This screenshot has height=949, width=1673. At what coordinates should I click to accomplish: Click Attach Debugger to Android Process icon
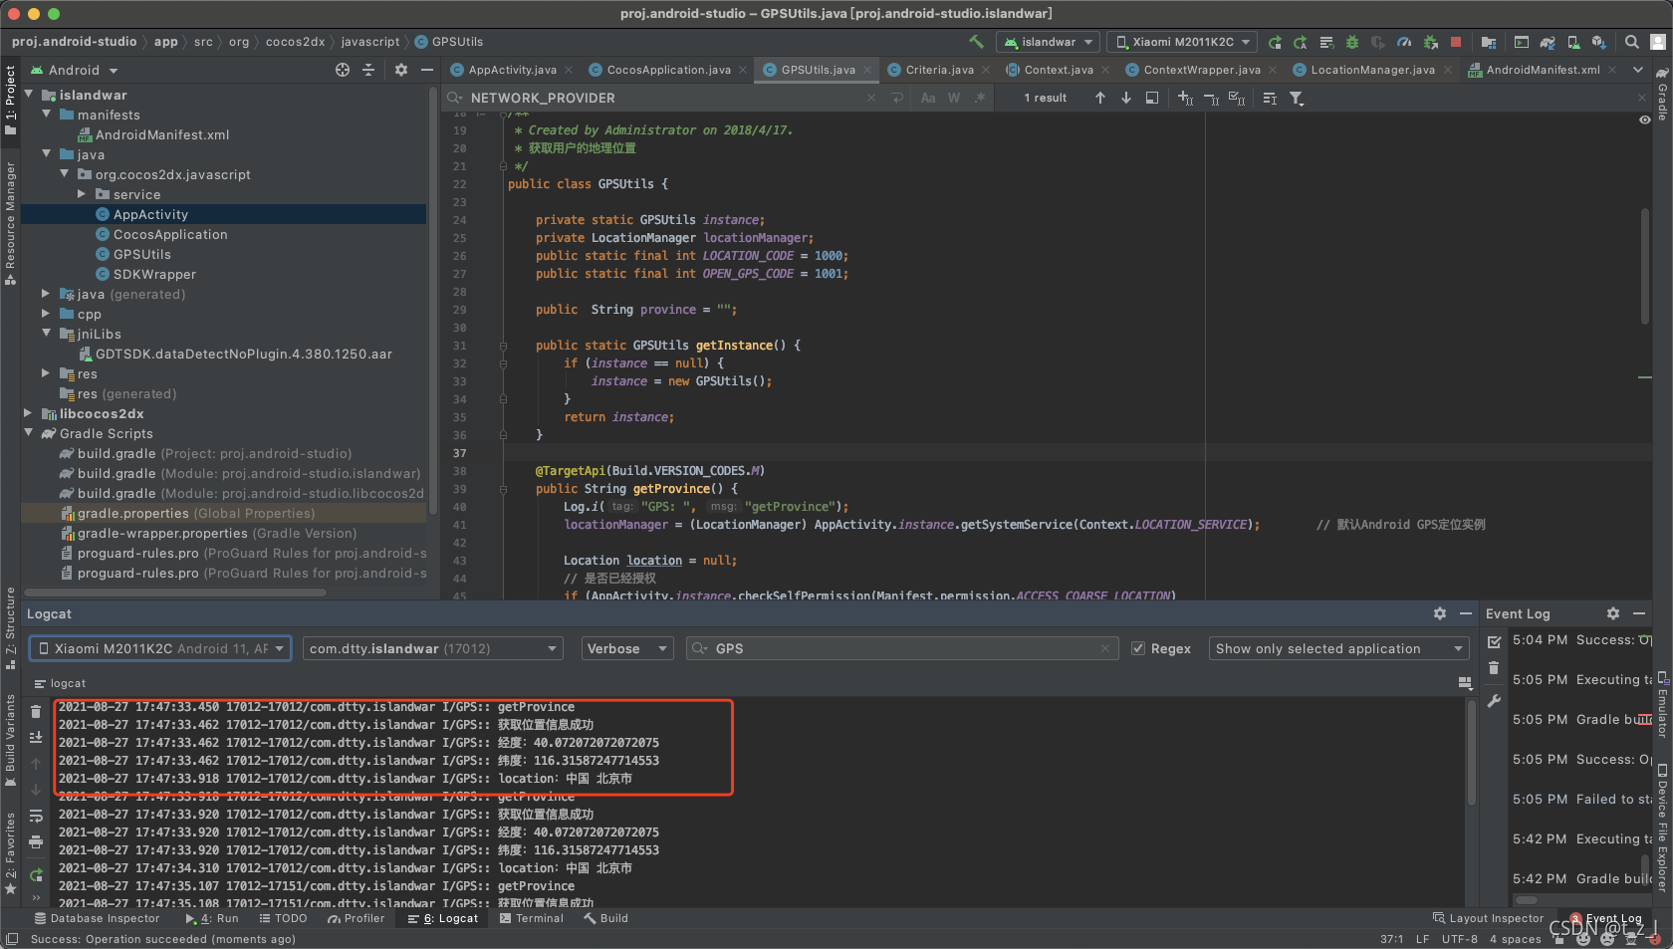tap(1430, 42)
